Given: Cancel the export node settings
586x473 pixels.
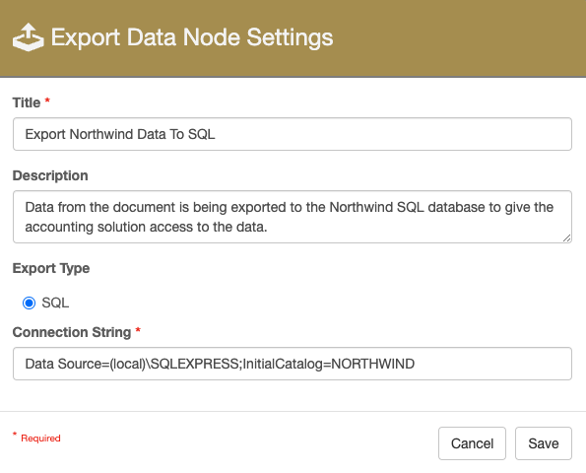Looking at the screenshot, I should pos(472,443).
